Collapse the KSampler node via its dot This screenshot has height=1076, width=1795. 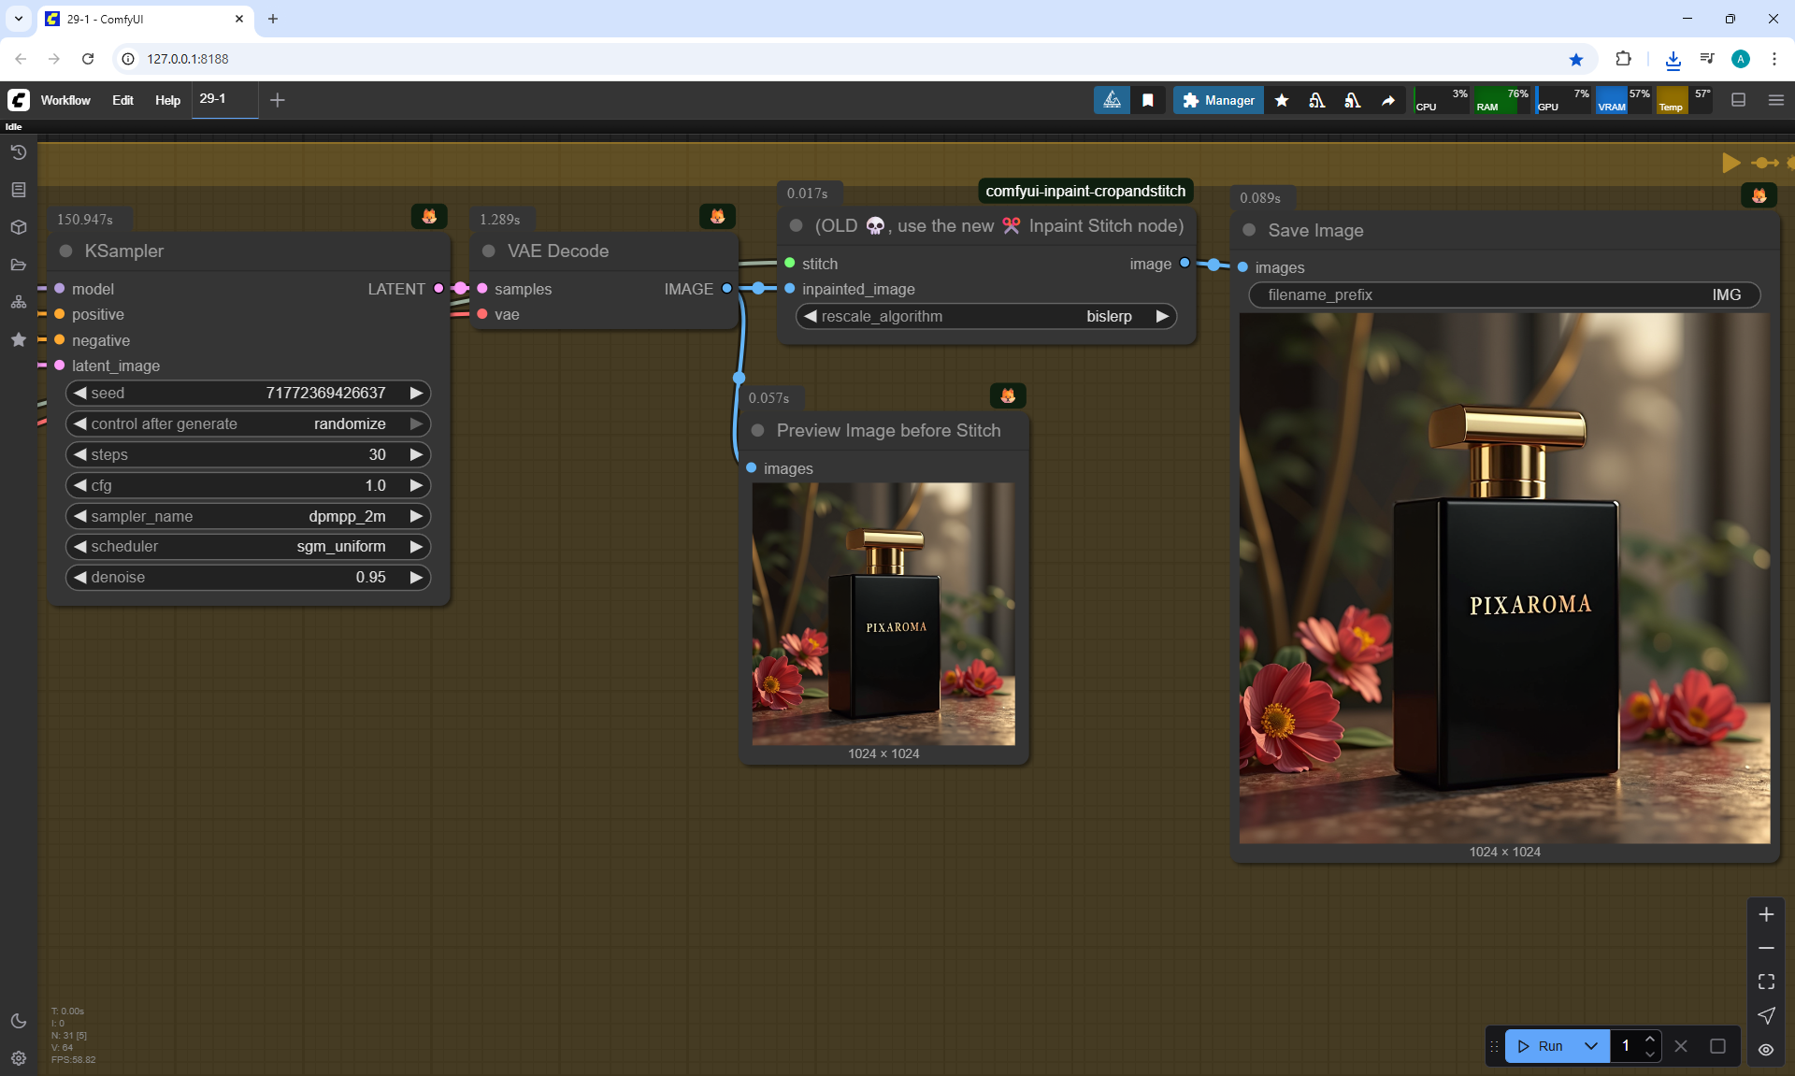coord(66,251)
